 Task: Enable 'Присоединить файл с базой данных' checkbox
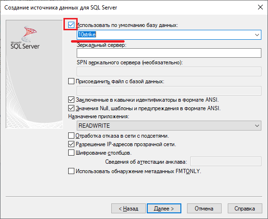point(71,81)
